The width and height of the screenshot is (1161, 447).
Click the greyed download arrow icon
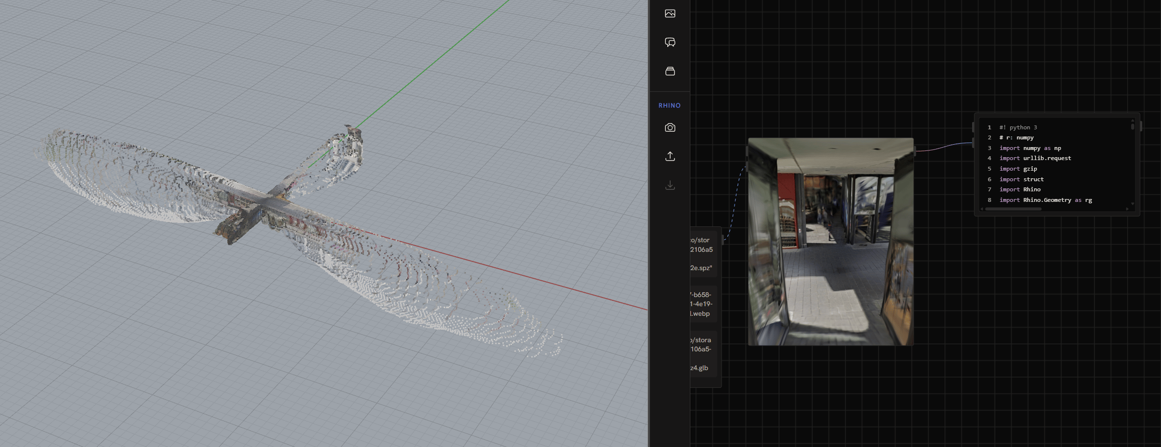(x=670, y=185)
